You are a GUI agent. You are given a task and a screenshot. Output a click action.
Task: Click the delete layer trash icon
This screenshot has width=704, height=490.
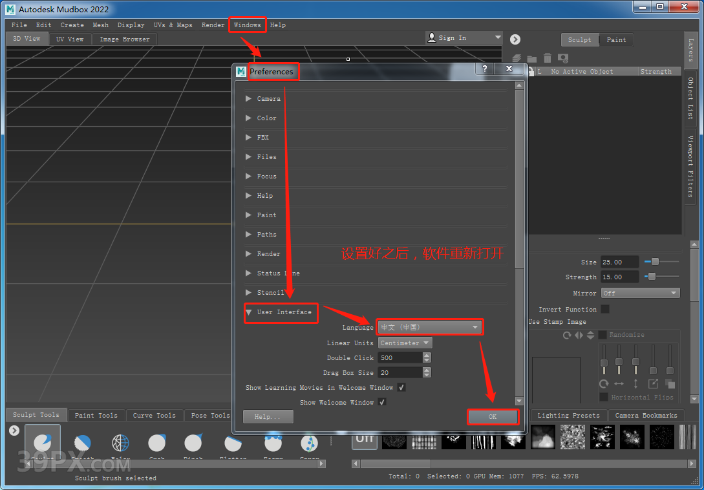point(548,58)
